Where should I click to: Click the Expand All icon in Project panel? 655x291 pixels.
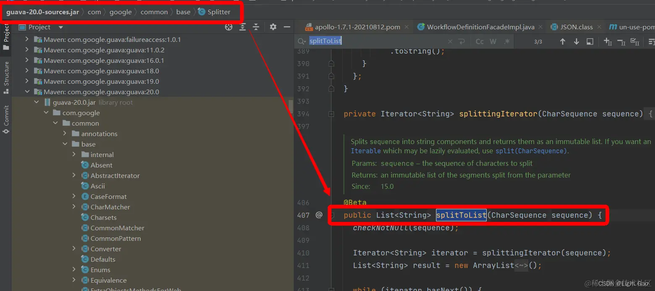[243, 27]
